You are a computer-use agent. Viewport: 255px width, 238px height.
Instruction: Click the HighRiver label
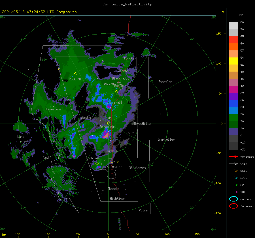click(x=118, y=199)
